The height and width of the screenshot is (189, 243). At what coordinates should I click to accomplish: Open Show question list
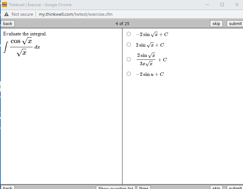116,187
